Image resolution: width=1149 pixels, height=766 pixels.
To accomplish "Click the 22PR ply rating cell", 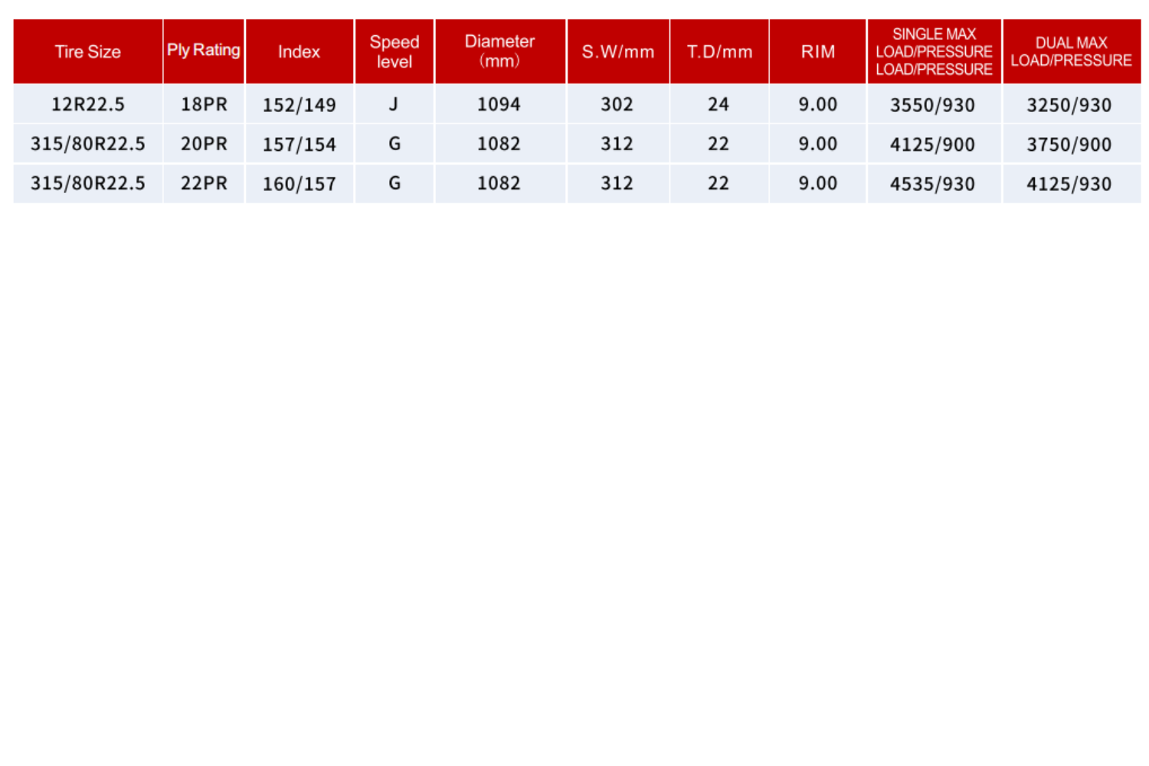I will point(204,183).
